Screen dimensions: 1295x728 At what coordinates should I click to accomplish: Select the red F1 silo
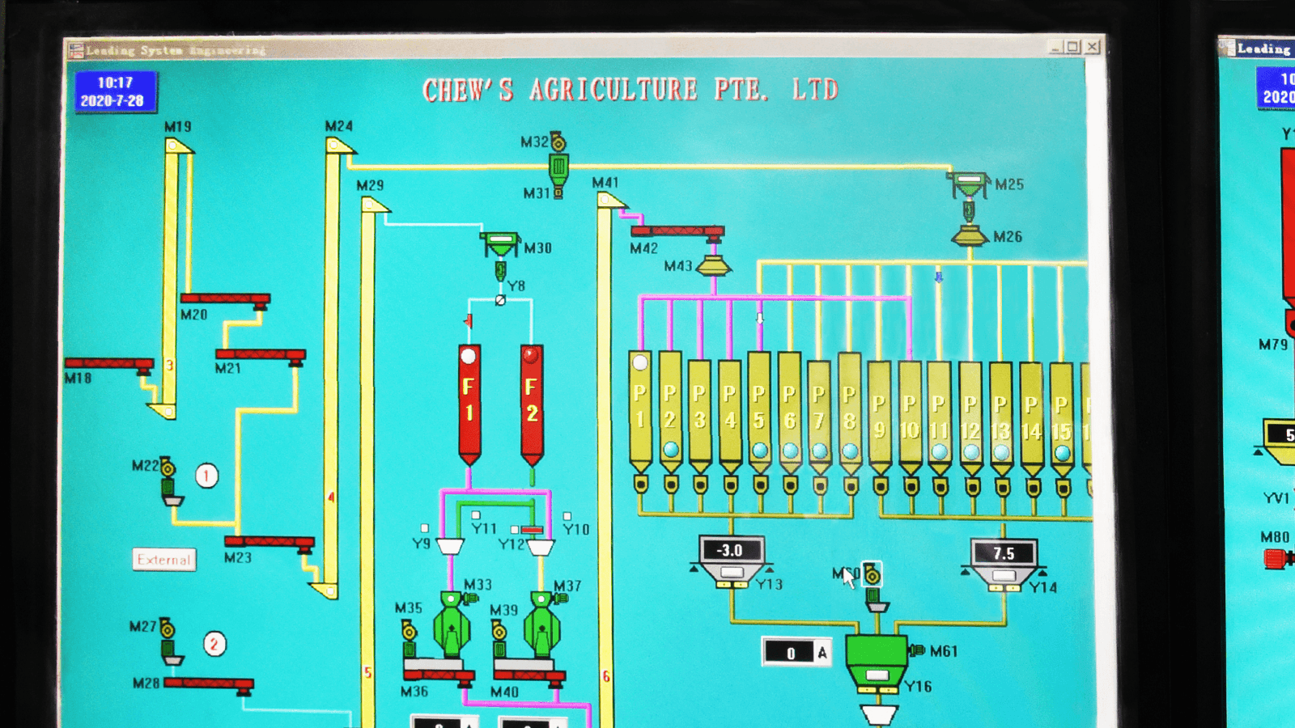pyautogui.click(x=469, y=404)
